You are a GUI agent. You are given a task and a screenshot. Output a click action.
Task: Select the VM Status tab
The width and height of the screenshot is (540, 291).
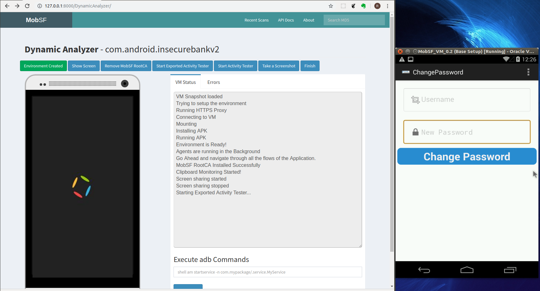(x=185, y=82)
